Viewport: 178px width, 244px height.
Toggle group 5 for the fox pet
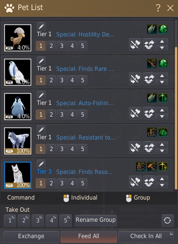point(82,149)
